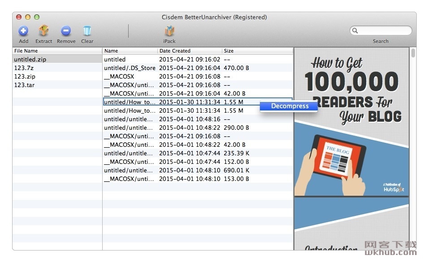Focus the Search input field

pos(381,31)
